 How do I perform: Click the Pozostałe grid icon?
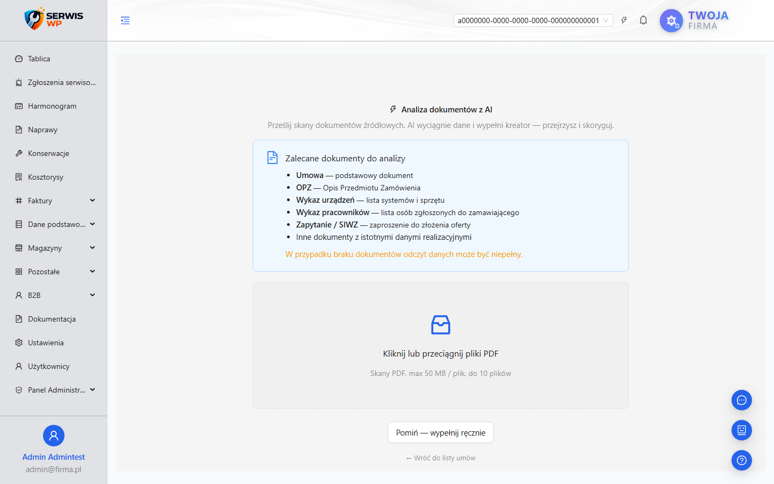19,272
